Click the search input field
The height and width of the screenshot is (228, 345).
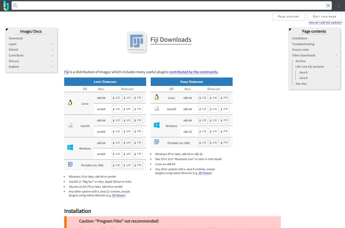tap(171, 5)
